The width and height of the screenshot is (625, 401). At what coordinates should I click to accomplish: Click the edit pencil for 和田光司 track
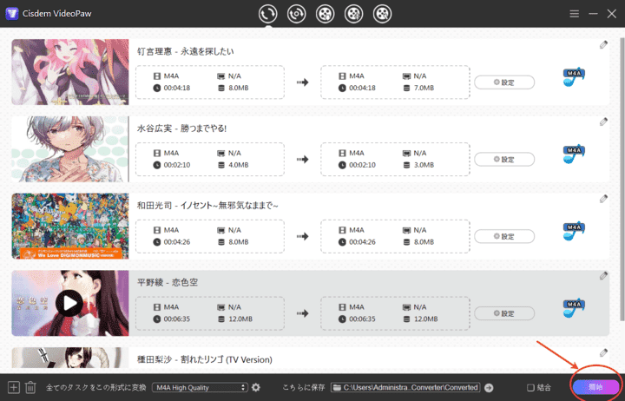(x=603, y=199)
